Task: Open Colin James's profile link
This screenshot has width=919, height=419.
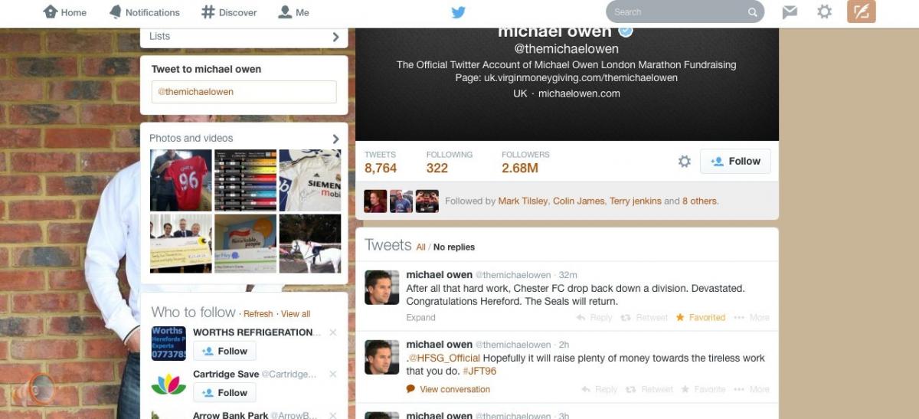Action: pyautogui.click(x=578, y=201)
